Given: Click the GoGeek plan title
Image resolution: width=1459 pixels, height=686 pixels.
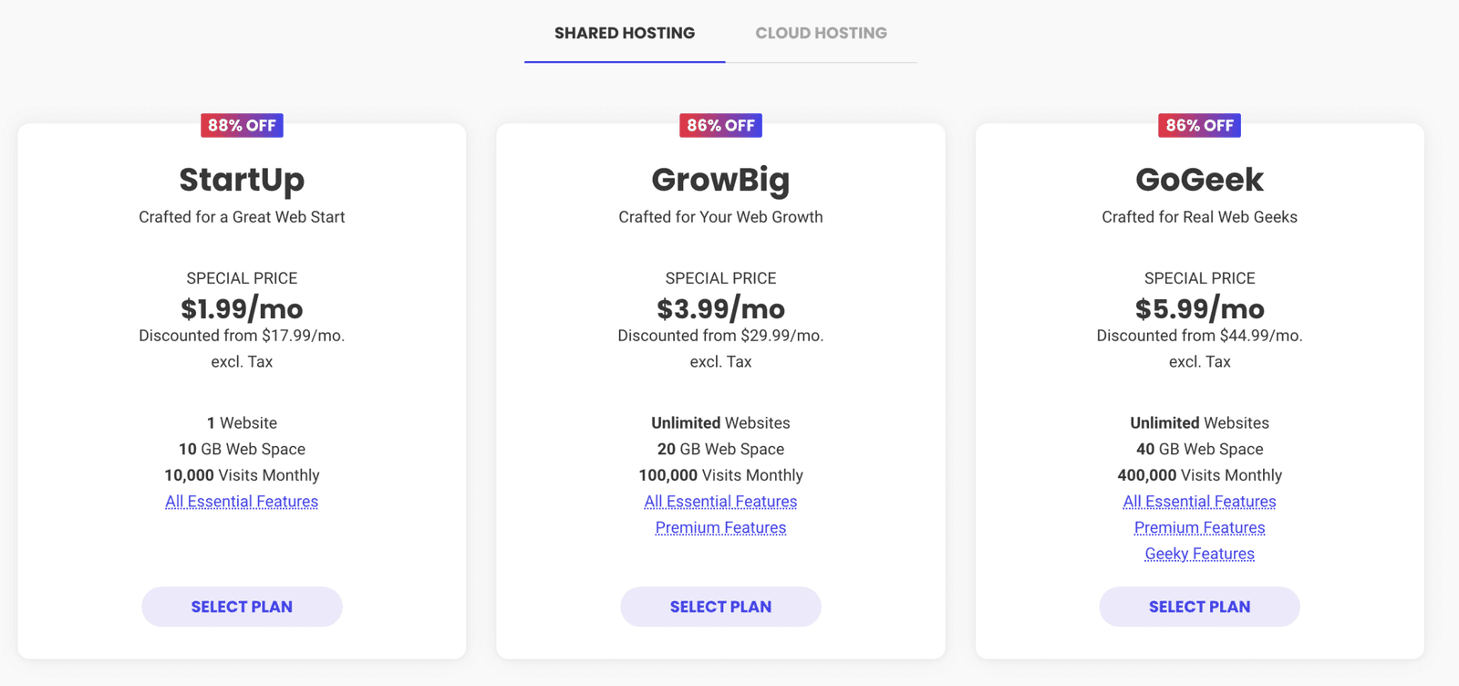Looking at the screenshot, I should tap(1199, 180).
